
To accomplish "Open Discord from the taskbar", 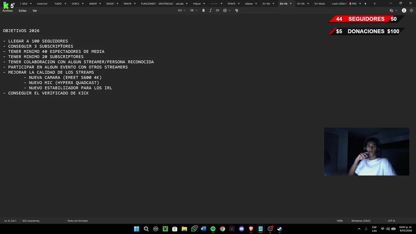I will [x=241, y=229].
